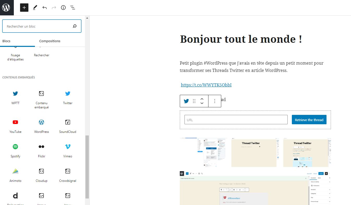Open the list view outline icon
This screenshot has width=351, height=205.
point(73,8)
